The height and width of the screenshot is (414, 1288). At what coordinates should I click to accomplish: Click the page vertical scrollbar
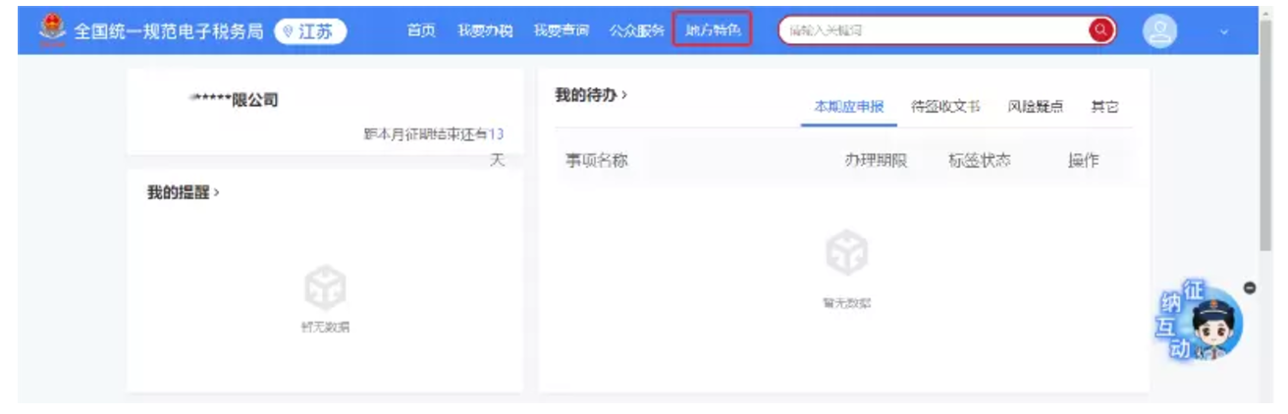pyautogui.click(x=1266, y=147)
